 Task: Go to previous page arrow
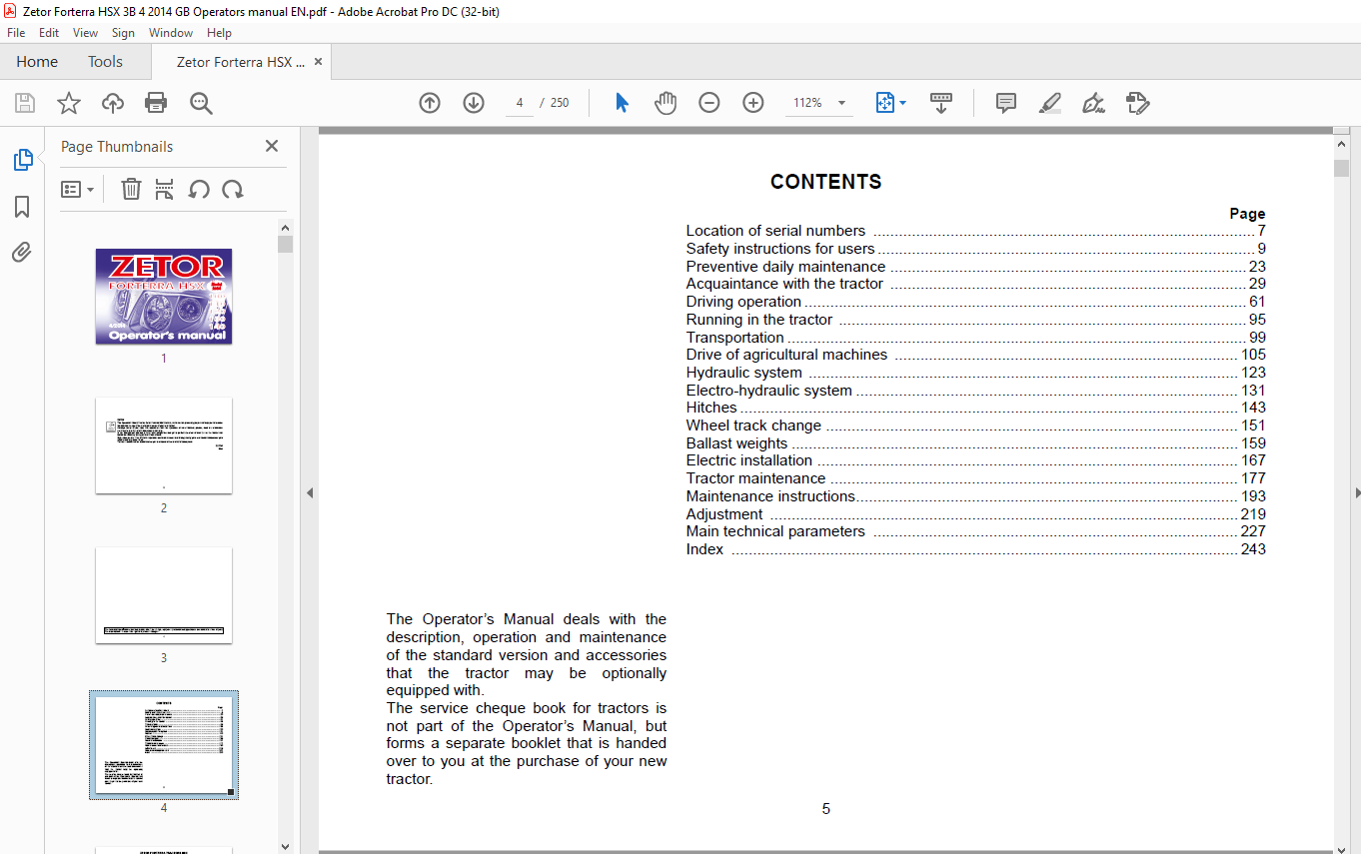[x=430, y=103]
